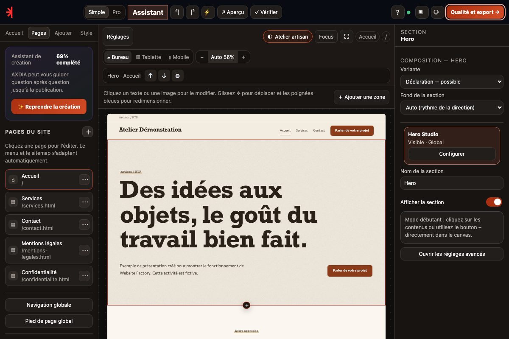Click the header Parler de votre projet button
The height and width of the screenshot is (339, 509).
pyautogui.click(x=352, y=130)
